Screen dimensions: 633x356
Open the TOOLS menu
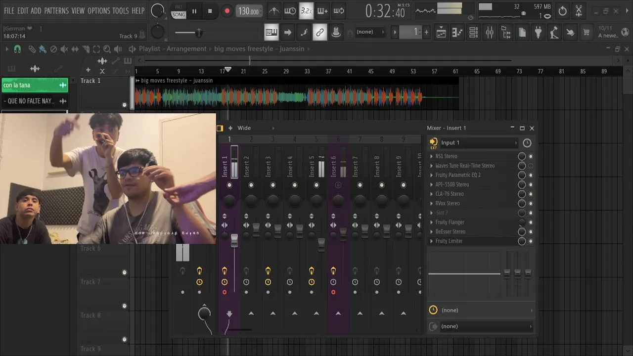[x=120, y=10]
